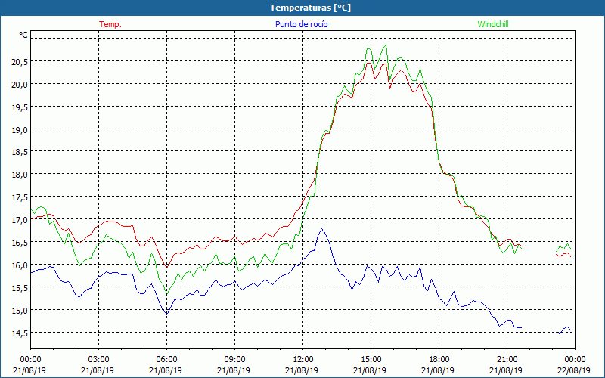Click the 18,0 y-axis value

(19, 175)
